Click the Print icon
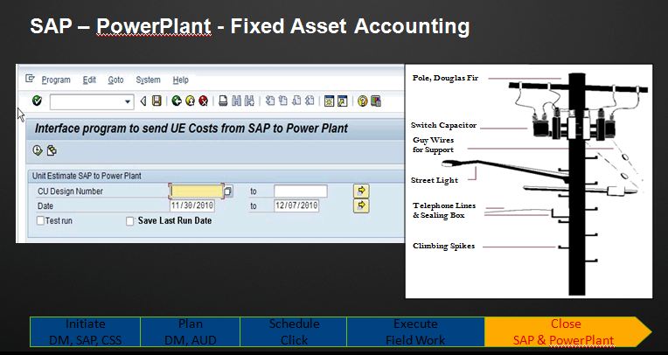The image size is (668, 355). point(223,101)
